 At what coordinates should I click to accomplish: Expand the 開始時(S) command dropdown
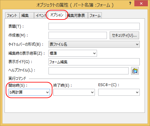[x=29, y=92]
